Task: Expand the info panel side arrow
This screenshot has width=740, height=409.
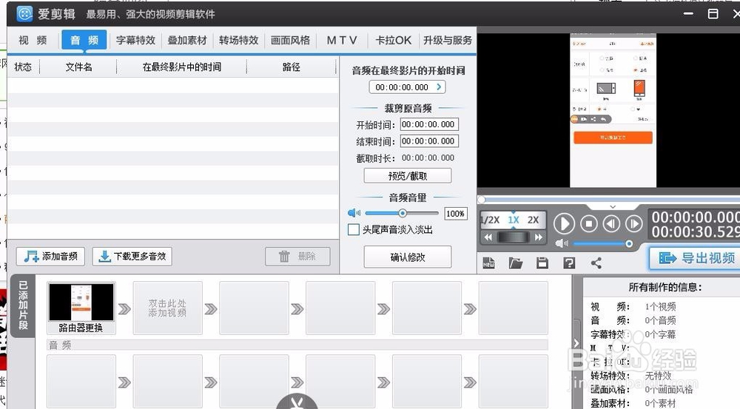Action: click(576, 343)
